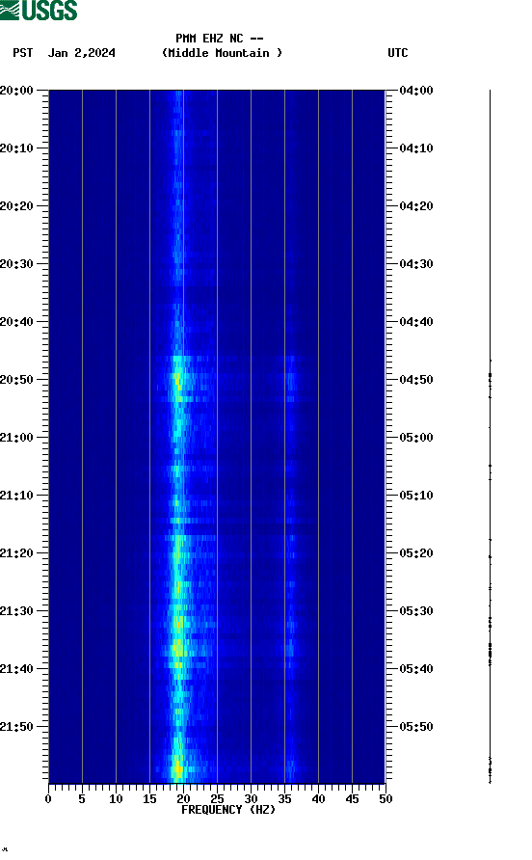The height and width of the screenshot is (860, 532).
Task: Click the 05:00 UTC time label
Action: (416, 438)
